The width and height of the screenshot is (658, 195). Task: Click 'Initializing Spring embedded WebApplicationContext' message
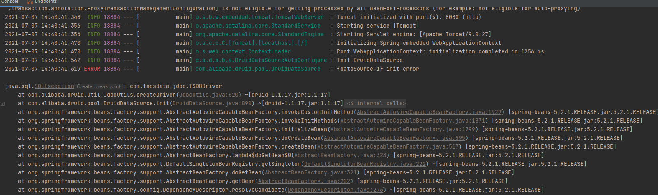pos(419,43)
